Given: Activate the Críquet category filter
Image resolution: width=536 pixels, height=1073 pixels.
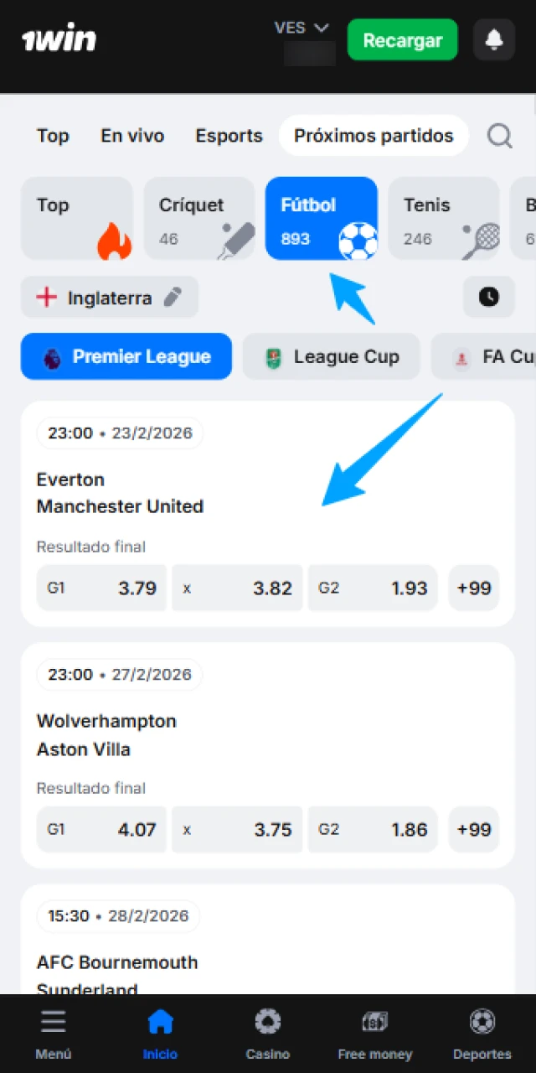Looking at the screenshot, I should click(200, 218).
